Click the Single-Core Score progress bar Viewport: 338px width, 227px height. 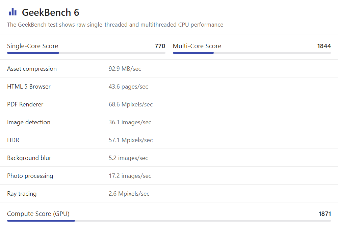(86, 53)
